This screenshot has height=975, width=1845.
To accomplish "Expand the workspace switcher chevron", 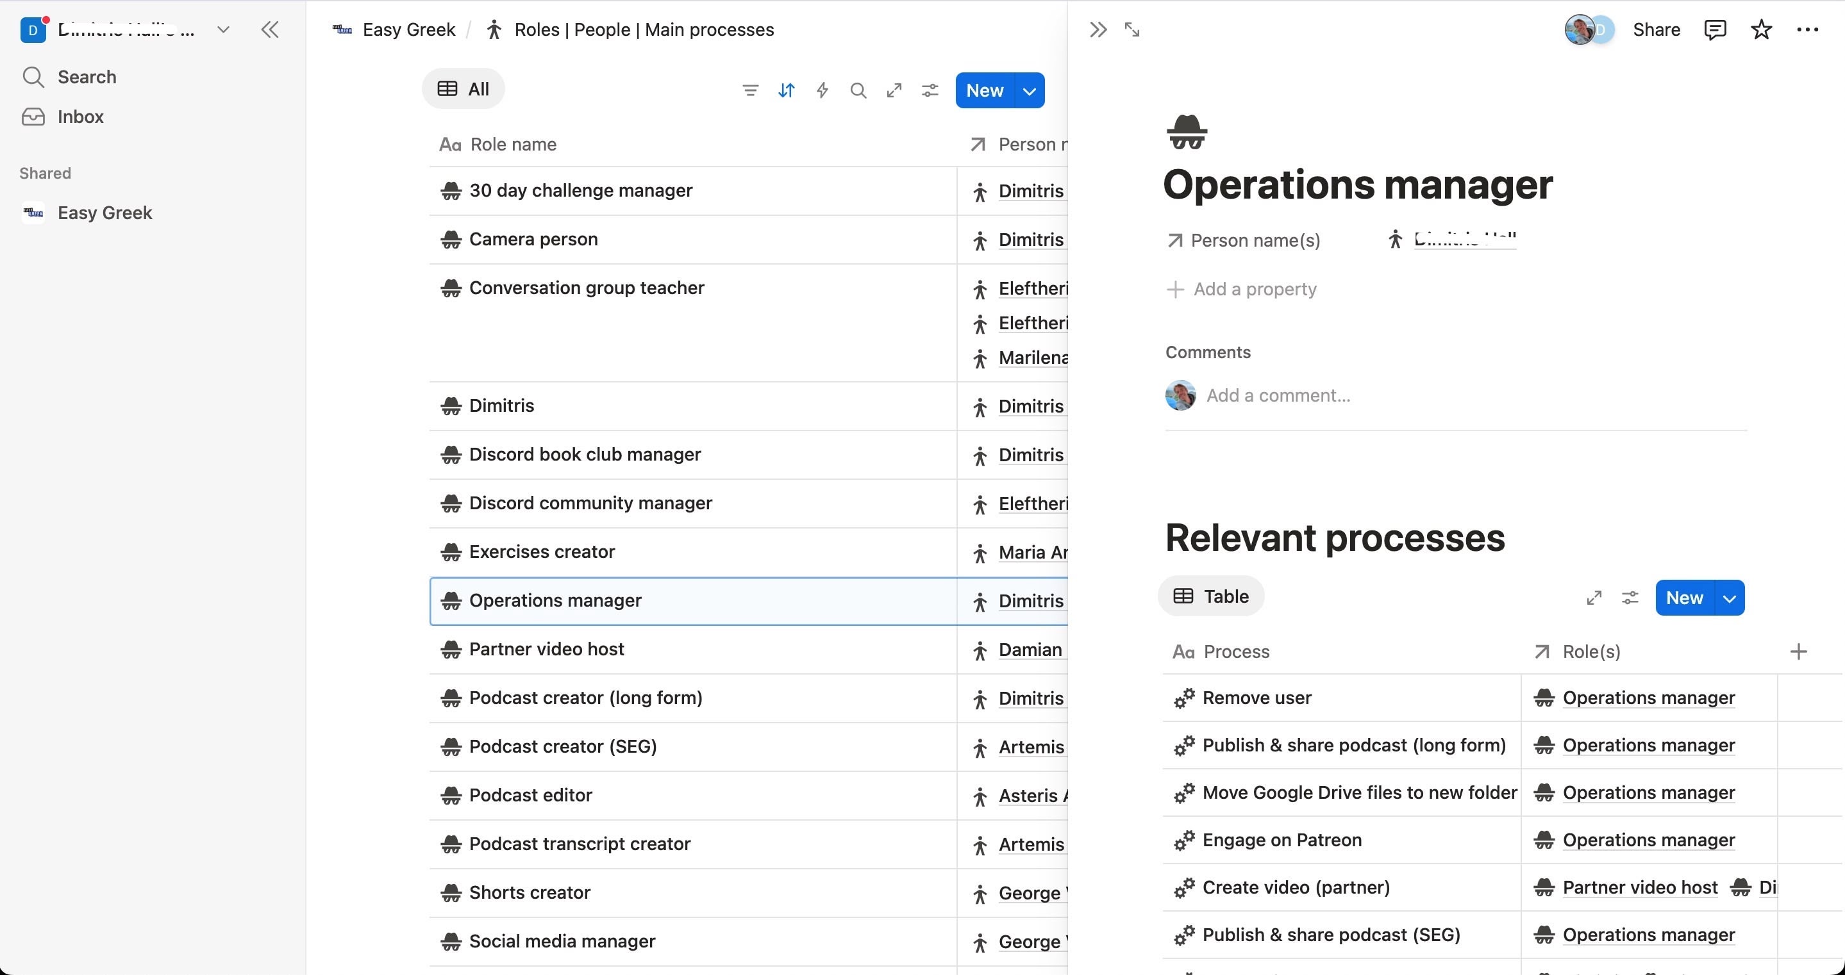I will pos(222,29).
